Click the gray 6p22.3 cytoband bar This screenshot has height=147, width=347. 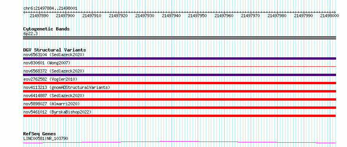pos(179,38)
